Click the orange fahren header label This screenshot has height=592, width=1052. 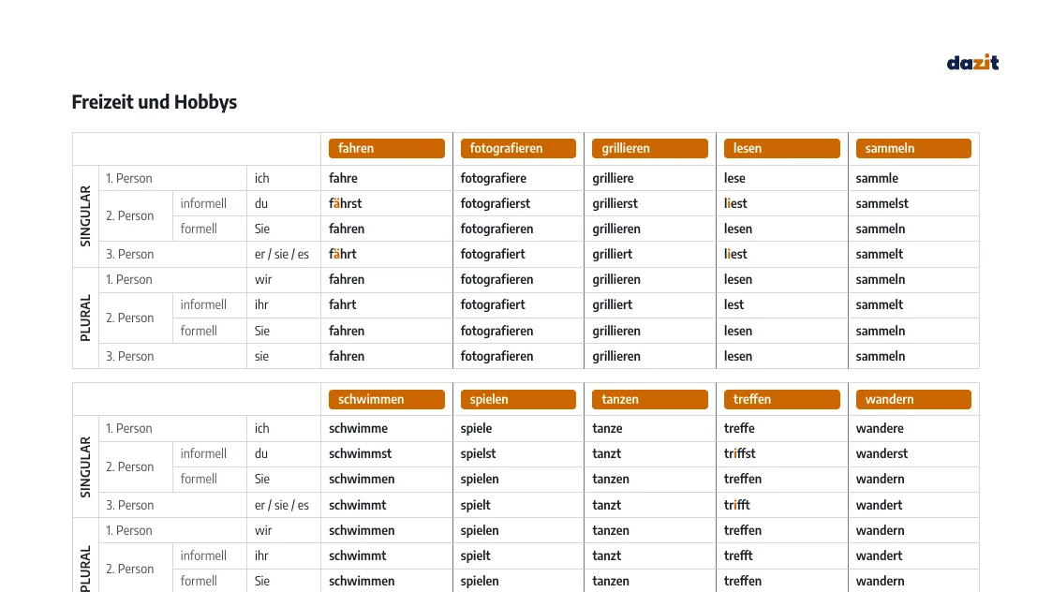point(387,148)
